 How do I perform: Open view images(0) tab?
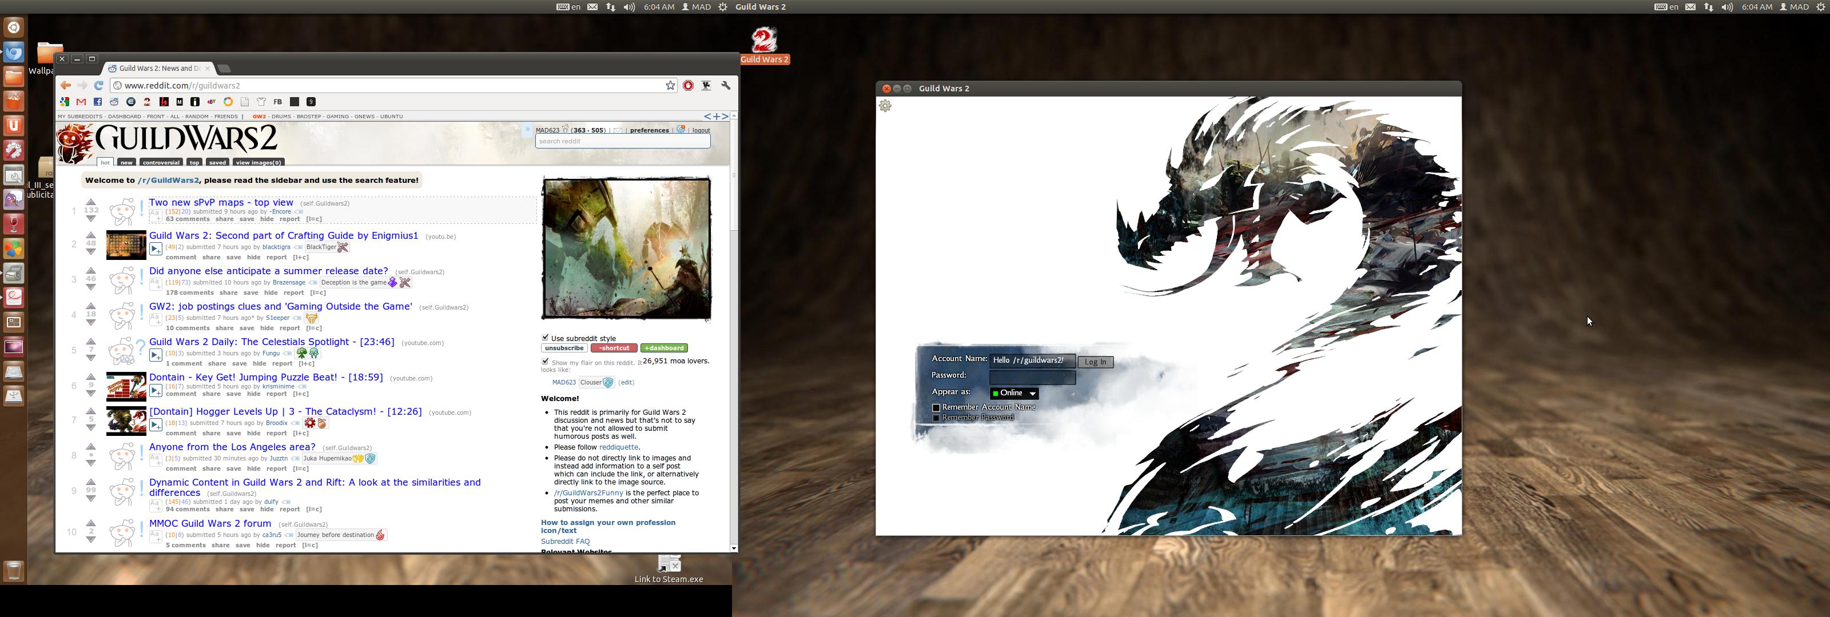click(258, 163)
